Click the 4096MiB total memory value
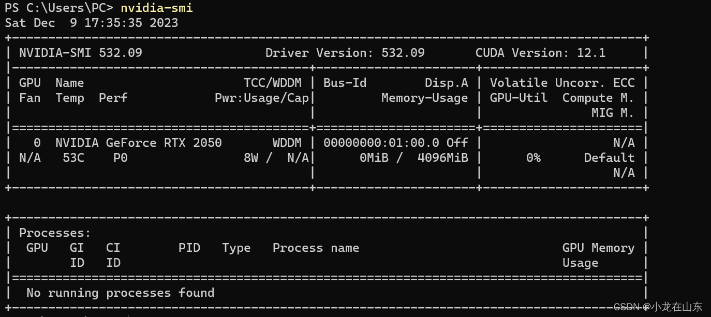Screen dimensions: 711x317 point(443,158)
